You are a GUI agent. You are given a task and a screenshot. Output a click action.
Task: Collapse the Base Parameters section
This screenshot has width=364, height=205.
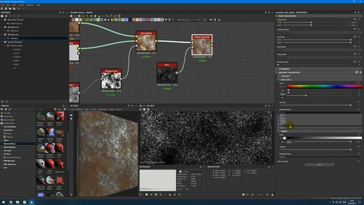tap(277, 16)
